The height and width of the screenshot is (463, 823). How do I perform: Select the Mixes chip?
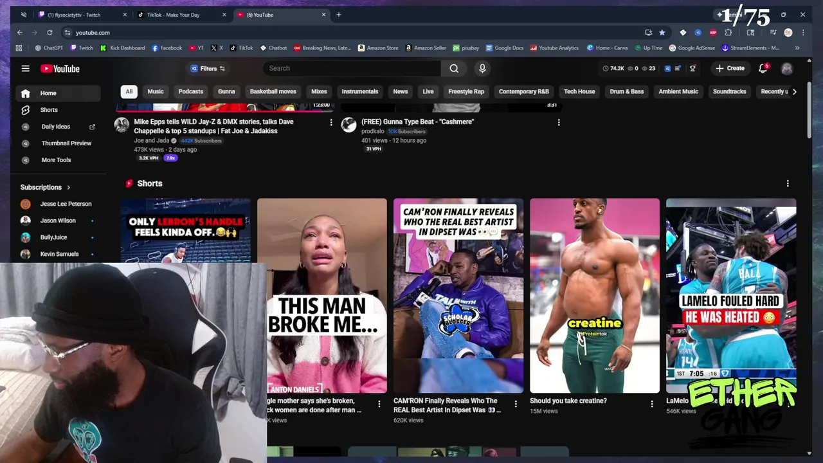coord(319,91)
